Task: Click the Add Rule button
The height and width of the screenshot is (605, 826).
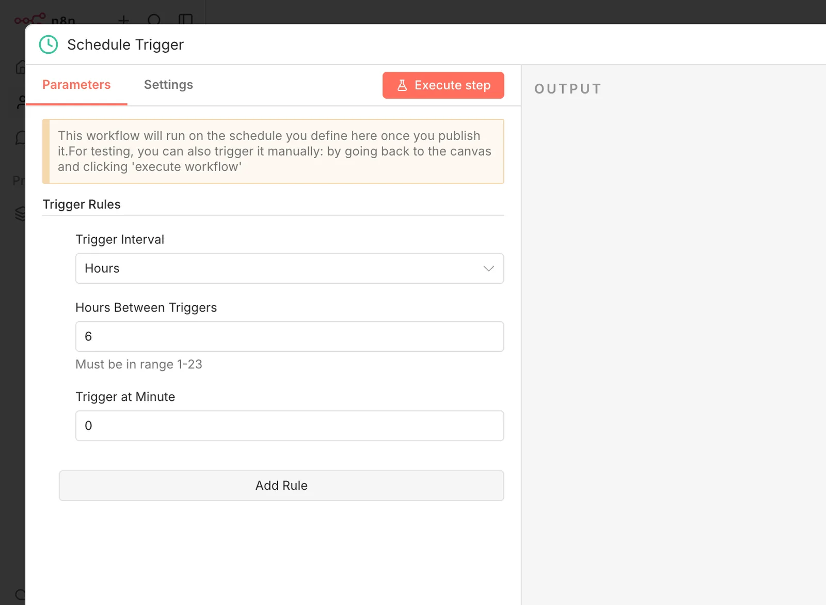Action: (281, 486)
